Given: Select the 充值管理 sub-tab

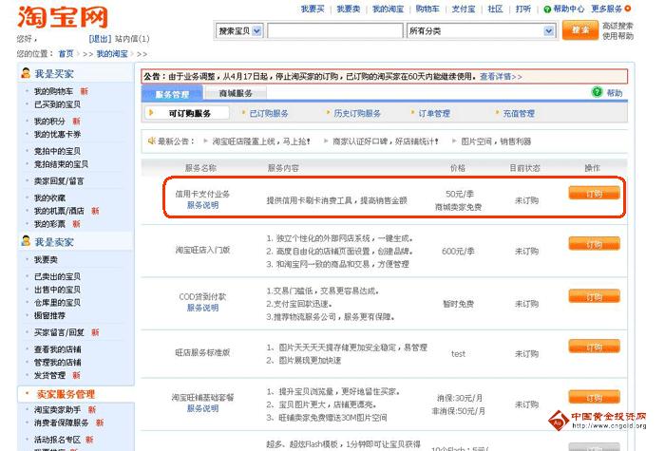Looking at the screenshot, I should [519, 113].
